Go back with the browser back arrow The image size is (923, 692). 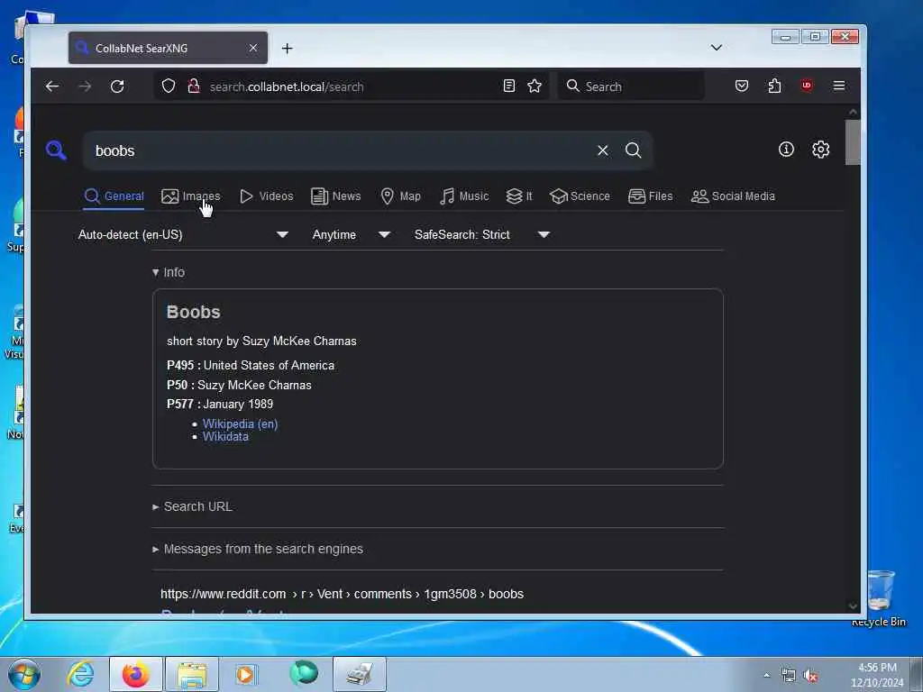(51, 86)
